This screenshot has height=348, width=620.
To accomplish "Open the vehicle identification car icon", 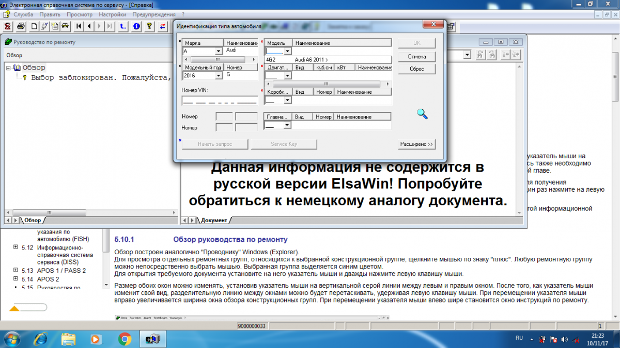I will (65, 26).
